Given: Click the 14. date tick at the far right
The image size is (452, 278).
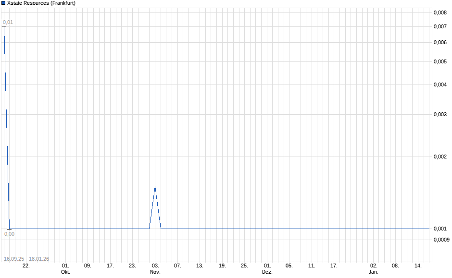Looking at the screenshot, I should point(418,265).
